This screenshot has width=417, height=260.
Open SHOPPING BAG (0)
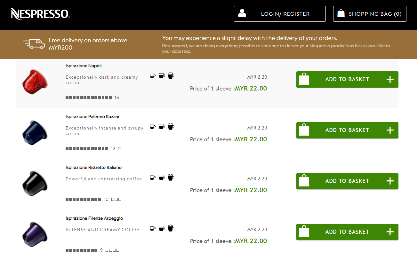click(370, 13)
